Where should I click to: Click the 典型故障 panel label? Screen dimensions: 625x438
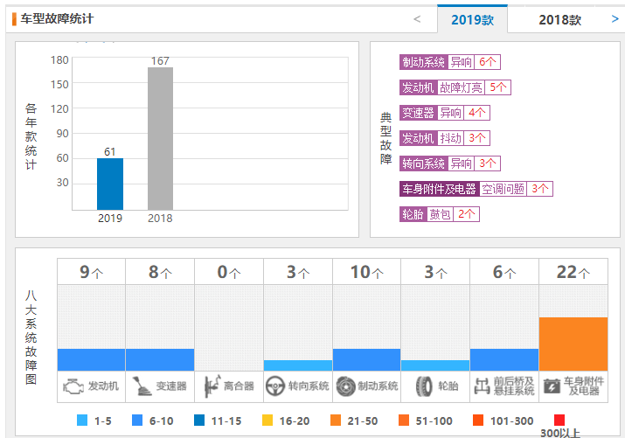coord(385,138)
